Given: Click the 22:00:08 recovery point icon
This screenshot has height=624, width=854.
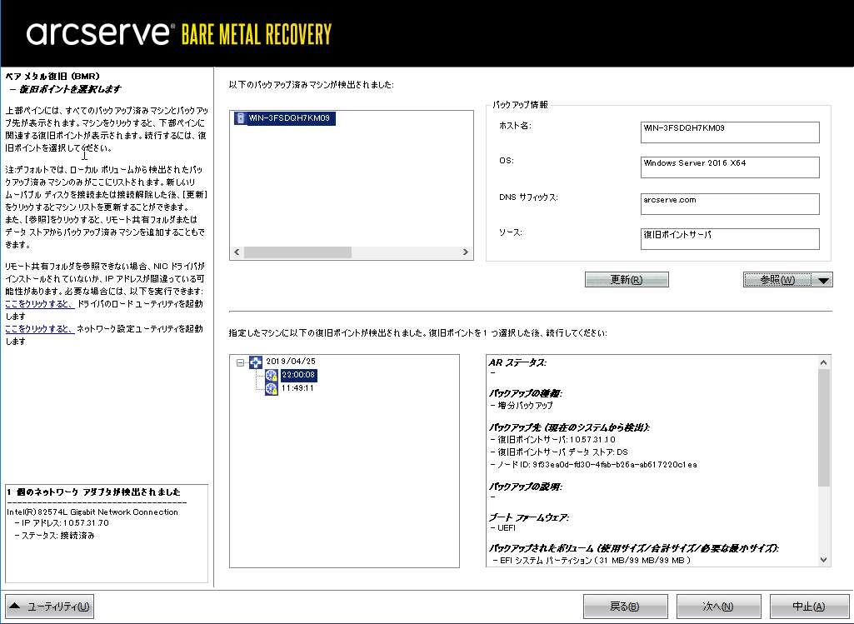Looking at the screenshot, I should pyautogui.click(x=271, y=376).
